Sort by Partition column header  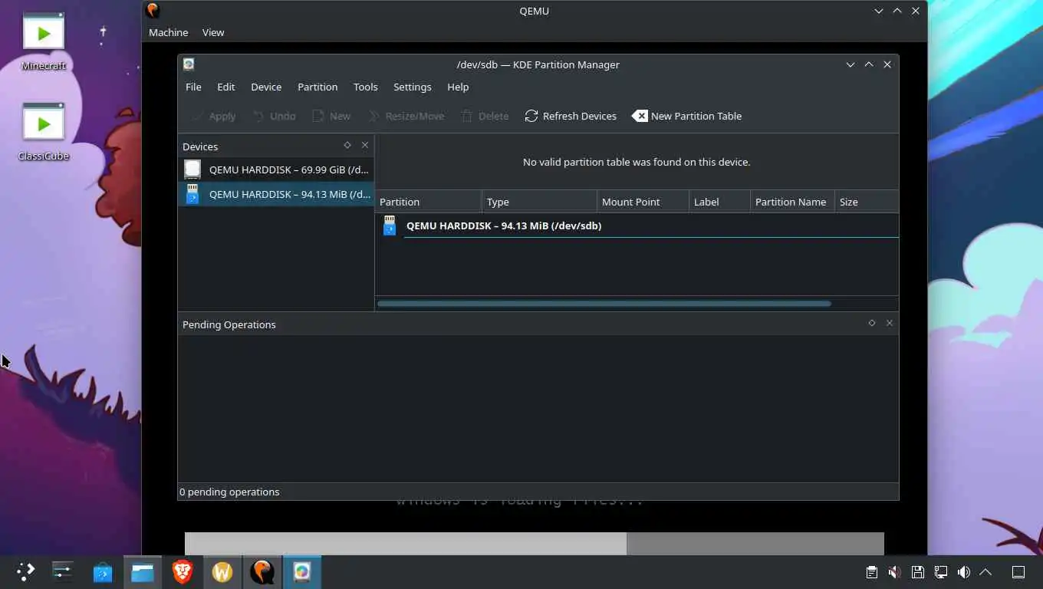click(x=428, y=202)
